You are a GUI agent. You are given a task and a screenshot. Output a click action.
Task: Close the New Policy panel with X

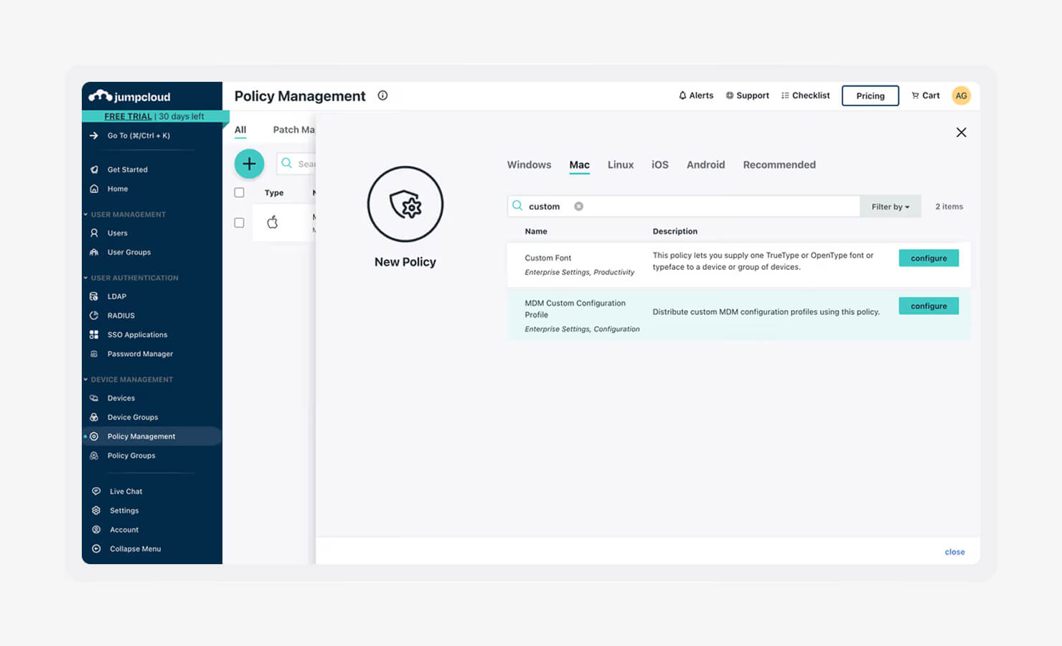click(x=962, y=133)
